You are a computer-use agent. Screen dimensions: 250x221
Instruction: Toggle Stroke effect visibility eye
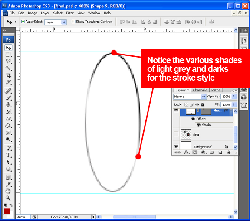click(199, 125)
